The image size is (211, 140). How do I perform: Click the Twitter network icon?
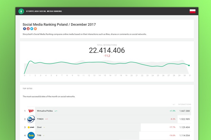click(32, 29)
